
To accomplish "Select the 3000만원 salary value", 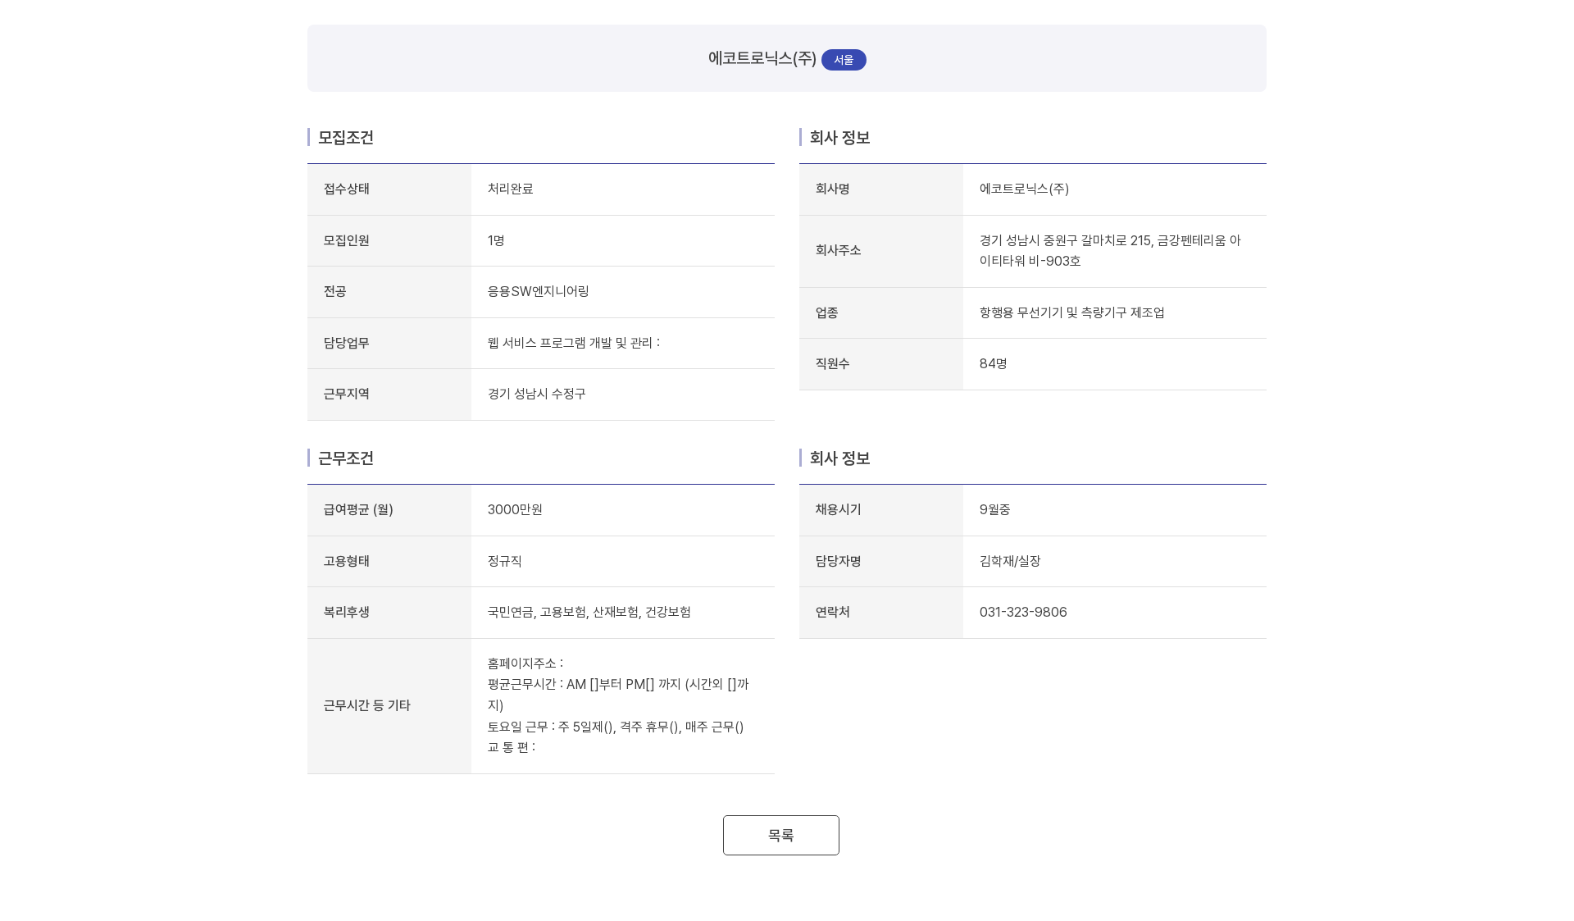I will pyautogui.click(x=515, y=509).
